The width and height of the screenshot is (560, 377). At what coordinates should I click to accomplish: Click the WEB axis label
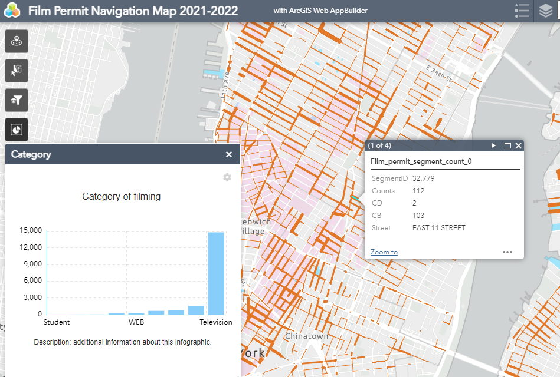coord(136,322)
